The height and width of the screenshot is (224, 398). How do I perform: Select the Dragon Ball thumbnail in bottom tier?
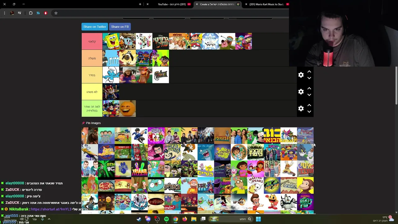[x=111, y=109]
